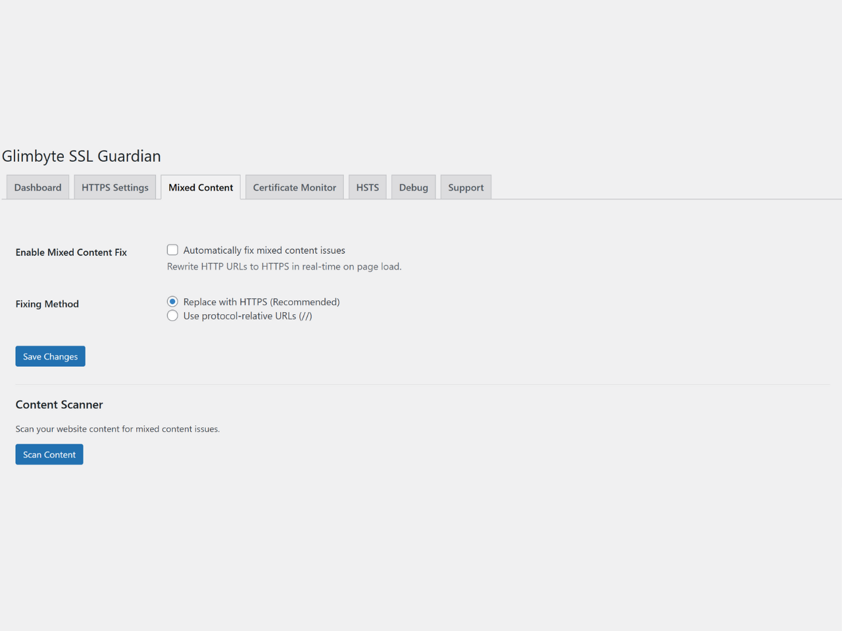The height and width of the screenshot is (631, 842).
Task: Switch to the HTTPS Settings tab
Action: point(115,187)
